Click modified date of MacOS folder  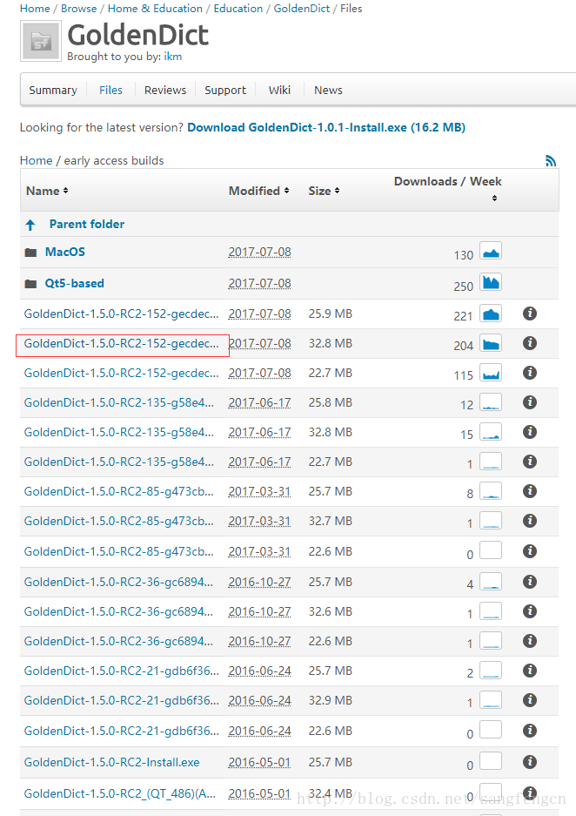pyautogui.click(x=259, y=252)
